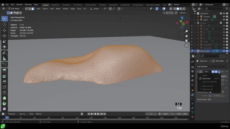Open the File menu
The image size is (230, 129).
point(7,5)
